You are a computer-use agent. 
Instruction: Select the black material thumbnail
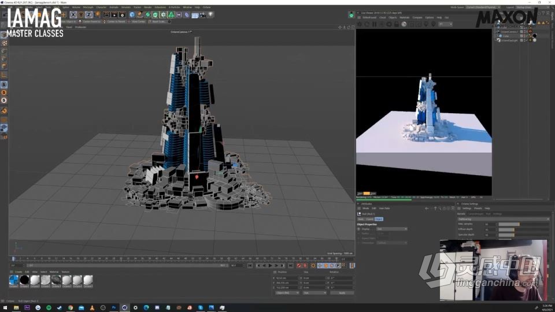(24, 280)
